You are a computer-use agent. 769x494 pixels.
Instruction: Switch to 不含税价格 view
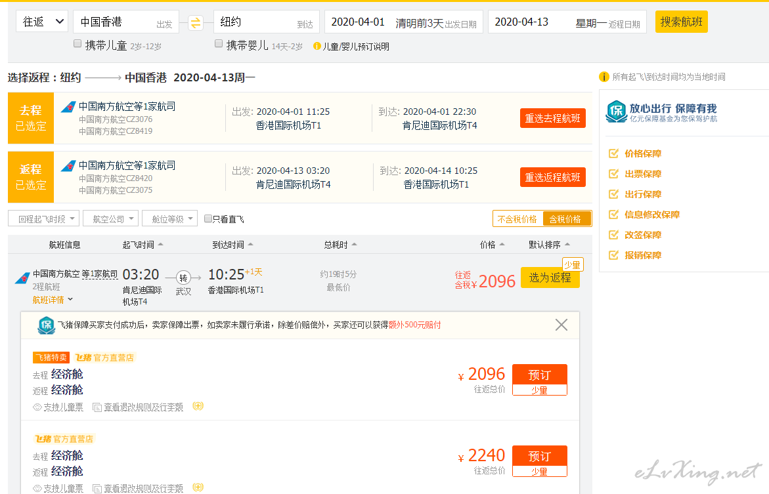pos(517,219)
